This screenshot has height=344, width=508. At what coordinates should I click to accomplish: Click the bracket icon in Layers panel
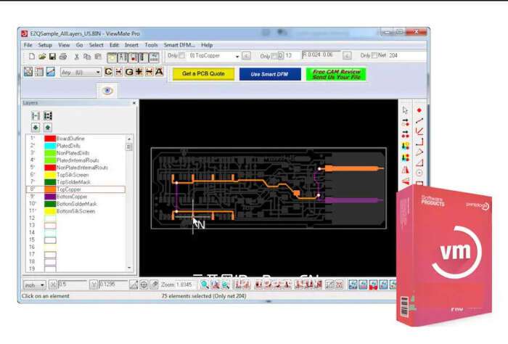pos(36,115)
